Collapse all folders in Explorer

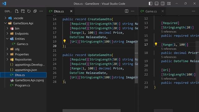pyautogui.click(x=35, y=11)
